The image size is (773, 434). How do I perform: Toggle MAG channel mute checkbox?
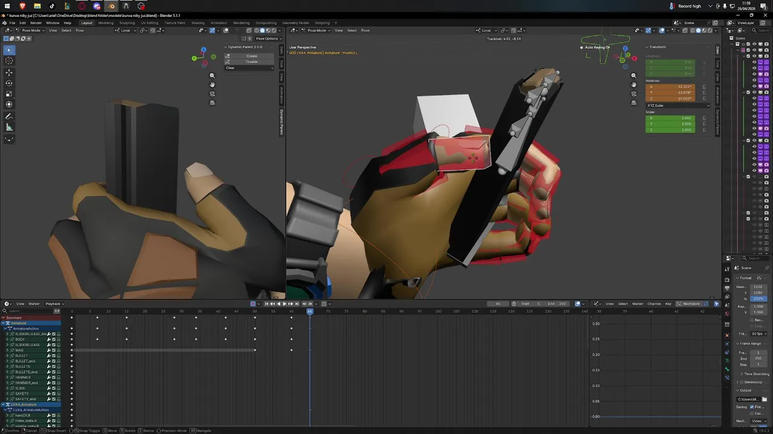(54, 350)
